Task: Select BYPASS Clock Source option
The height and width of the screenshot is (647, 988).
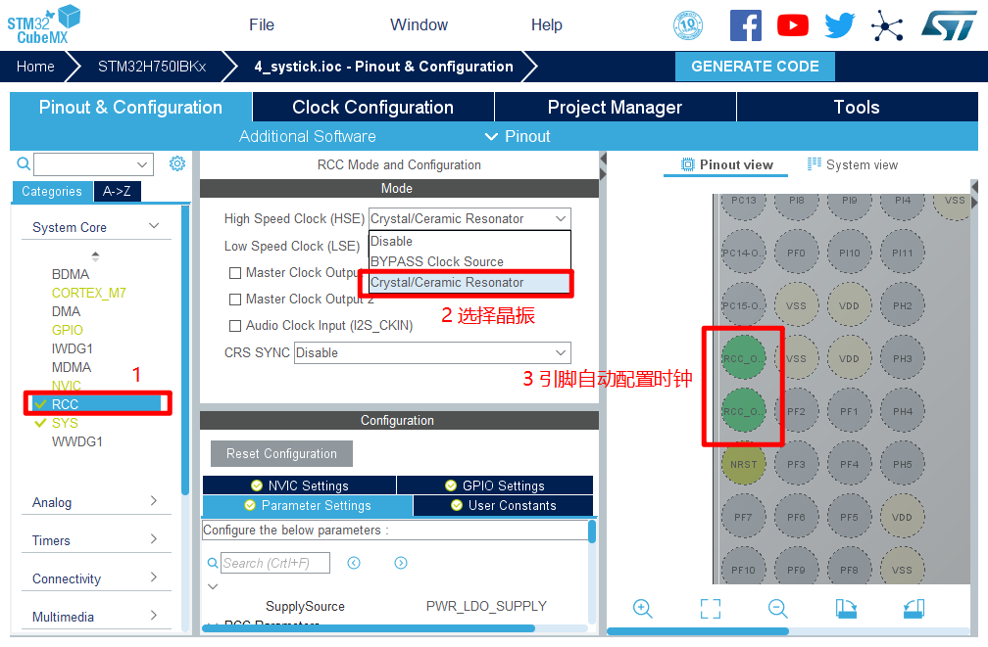Action: 437,261
